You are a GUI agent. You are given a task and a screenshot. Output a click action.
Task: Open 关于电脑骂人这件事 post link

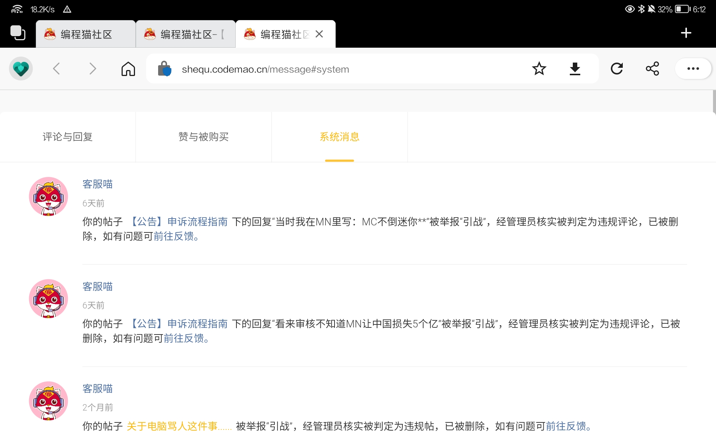pos(179,426)
